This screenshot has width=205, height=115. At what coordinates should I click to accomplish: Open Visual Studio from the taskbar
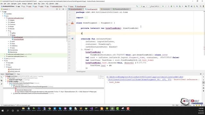[x=91, y=109]
